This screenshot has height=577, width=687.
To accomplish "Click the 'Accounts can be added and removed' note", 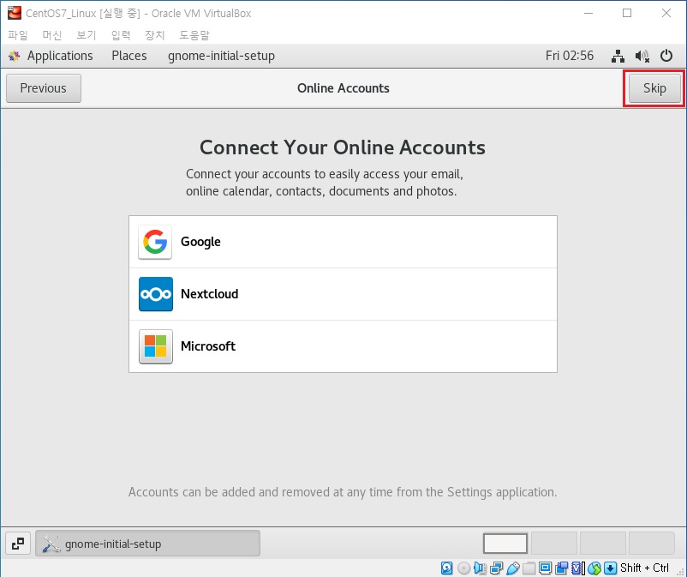I will [343, 492].
